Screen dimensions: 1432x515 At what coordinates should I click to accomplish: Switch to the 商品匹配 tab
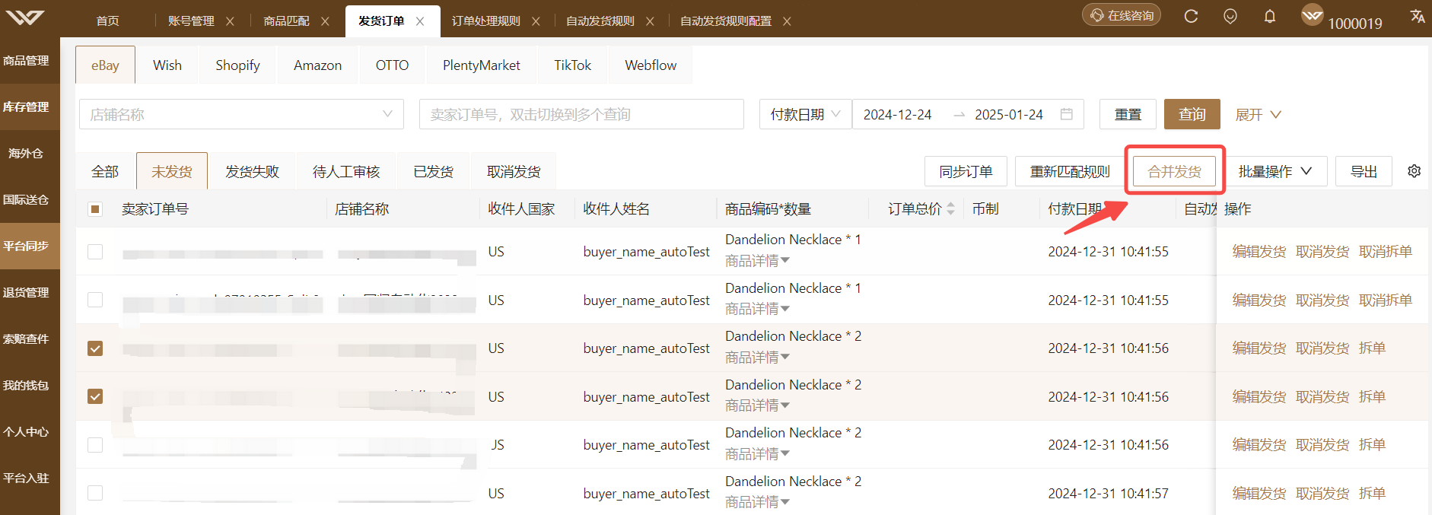pos(286,21)
